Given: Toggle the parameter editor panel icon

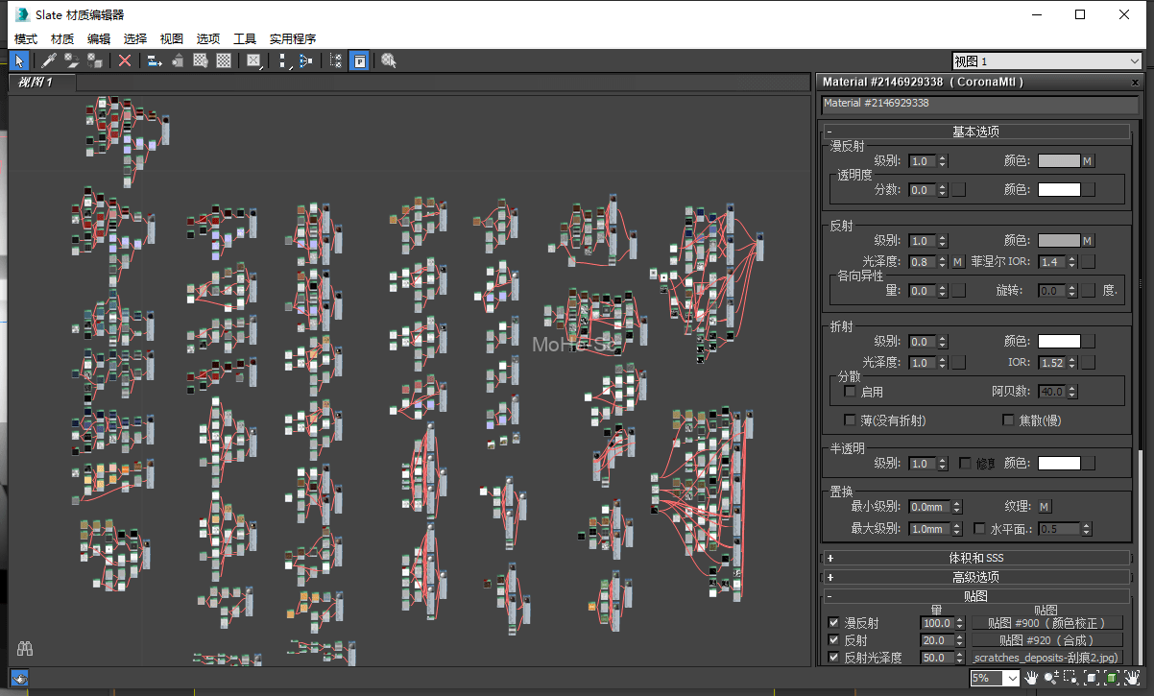Looking at the screenshot, I should pyautogui.click(x=358, y=60).
